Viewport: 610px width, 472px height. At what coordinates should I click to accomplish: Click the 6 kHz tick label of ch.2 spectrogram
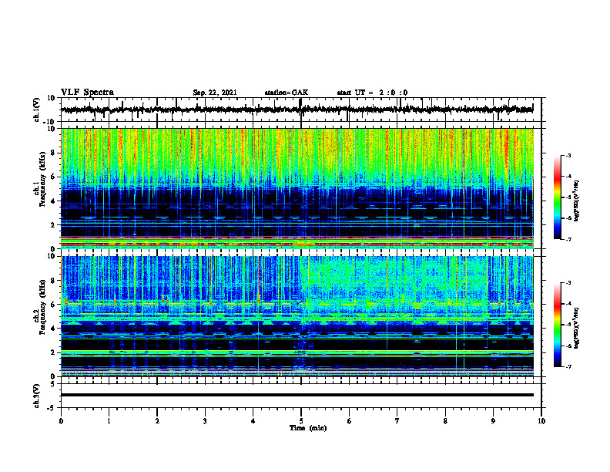(x=53, y=305)
